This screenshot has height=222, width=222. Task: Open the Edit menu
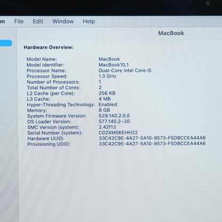click(x=38, y=21)
